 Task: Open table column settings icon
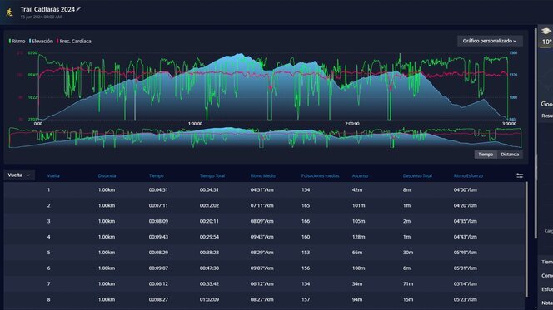pos(520,175)
